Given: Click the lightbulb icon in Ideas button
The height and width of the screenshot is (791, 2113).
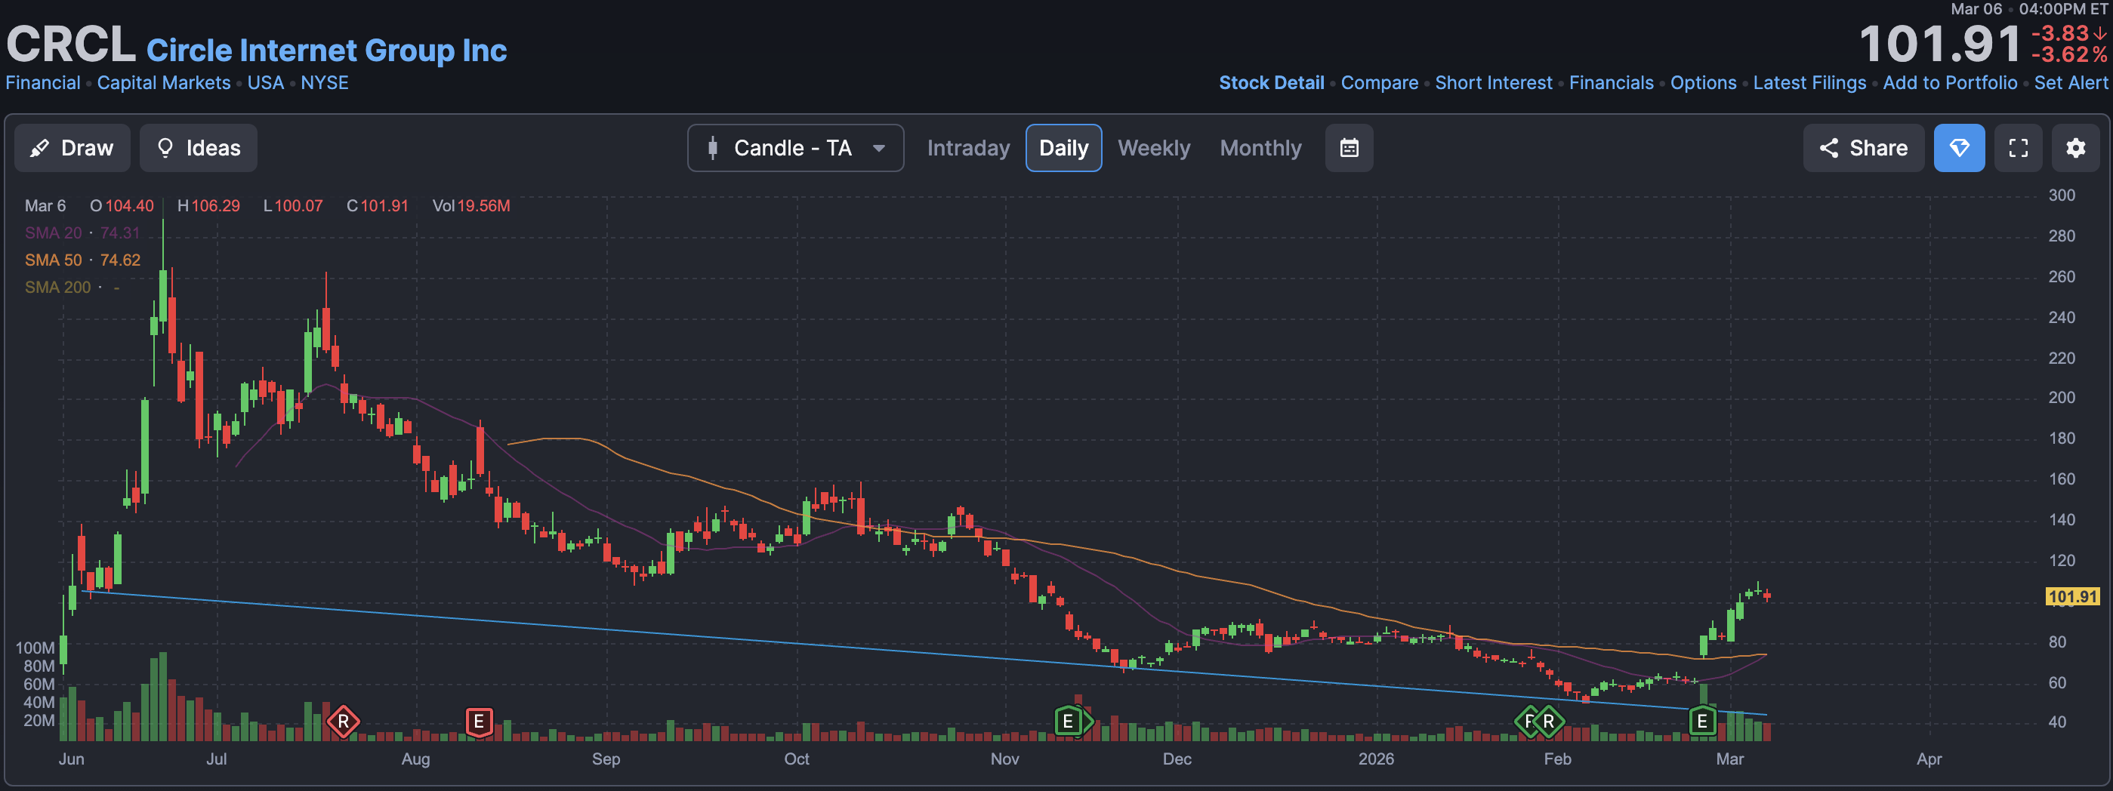Looking at the screenshot, I should point(165,147).
